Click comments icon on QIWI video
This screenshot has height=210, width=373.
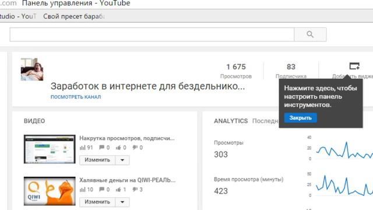tap(102, 190)
